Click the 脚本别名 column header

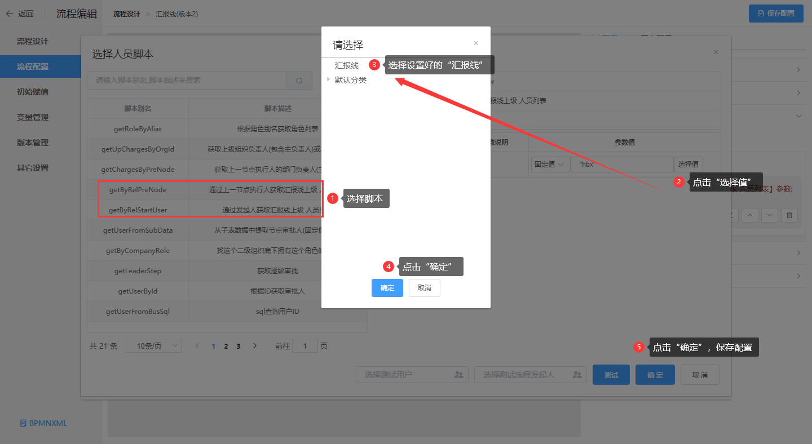coord(138,109)
